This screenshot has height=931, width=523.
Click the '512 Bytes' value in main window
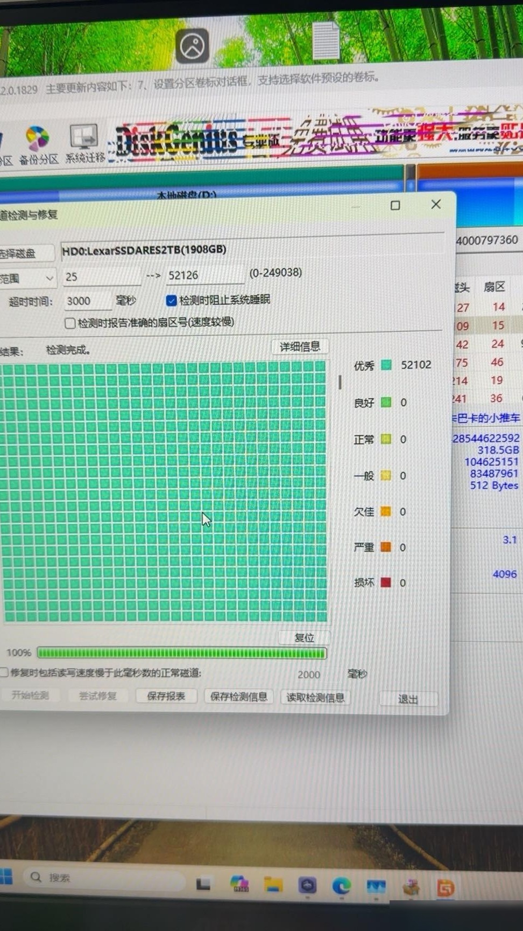pyautogui.click(x=494, y=485)
